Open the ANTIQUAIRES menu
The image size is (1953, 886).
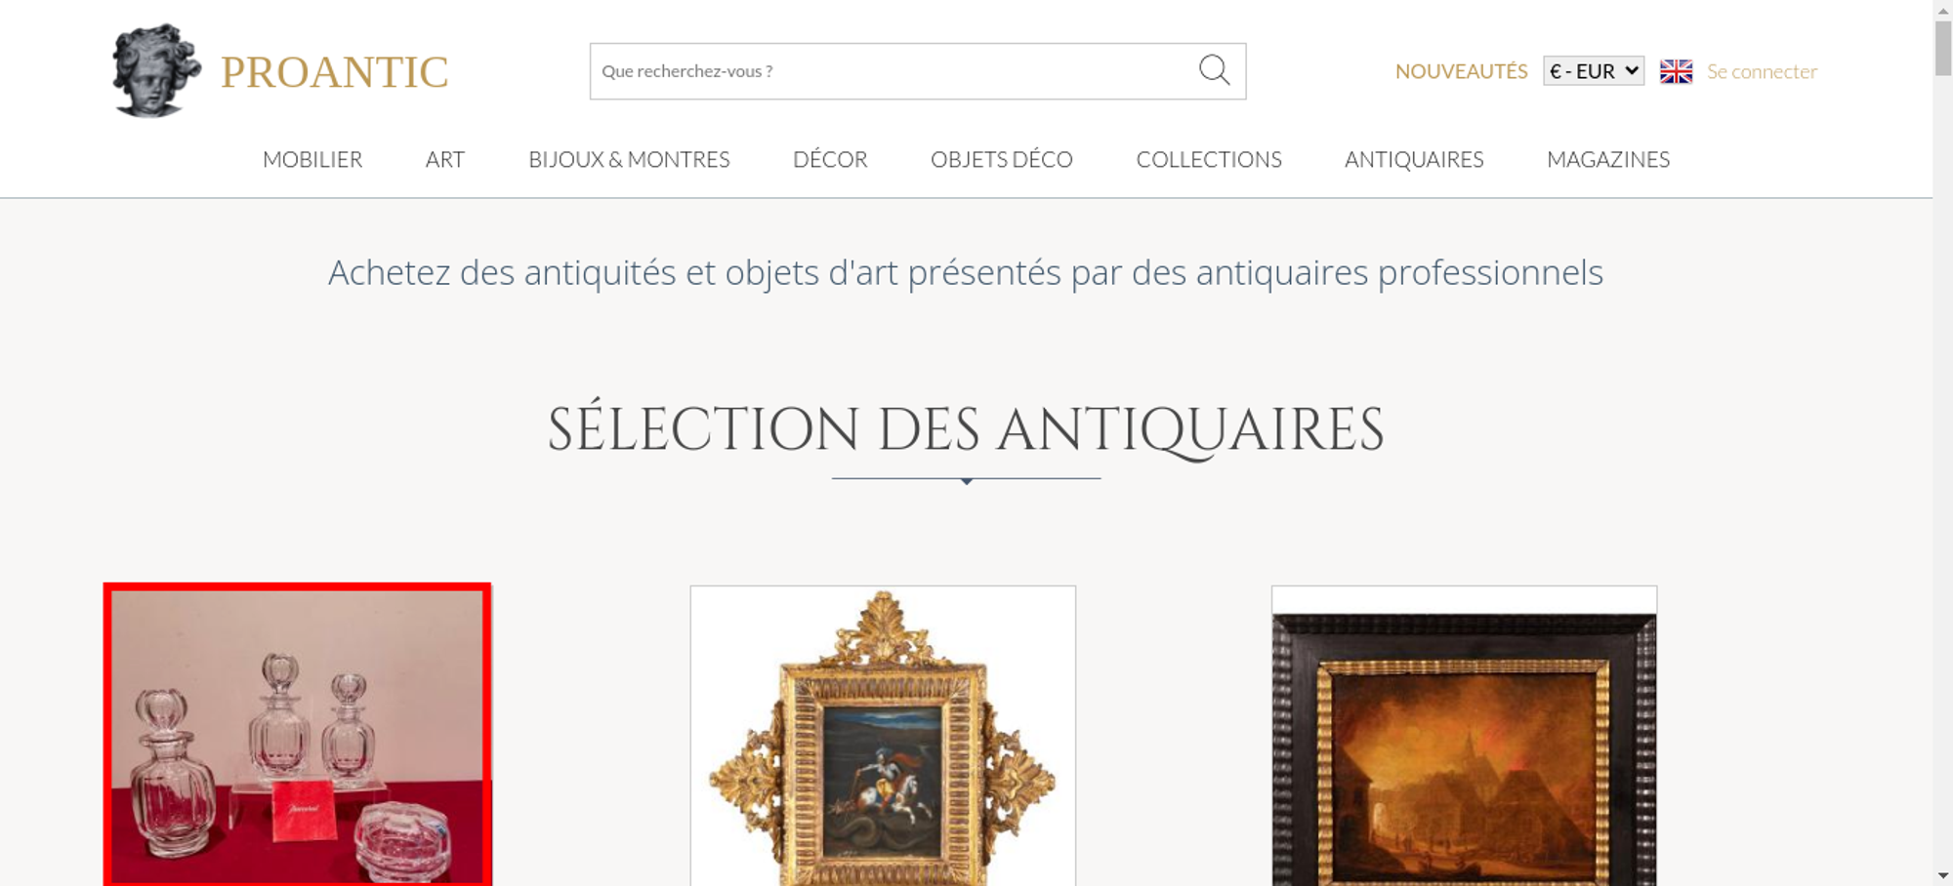[x=1414, y=160]
